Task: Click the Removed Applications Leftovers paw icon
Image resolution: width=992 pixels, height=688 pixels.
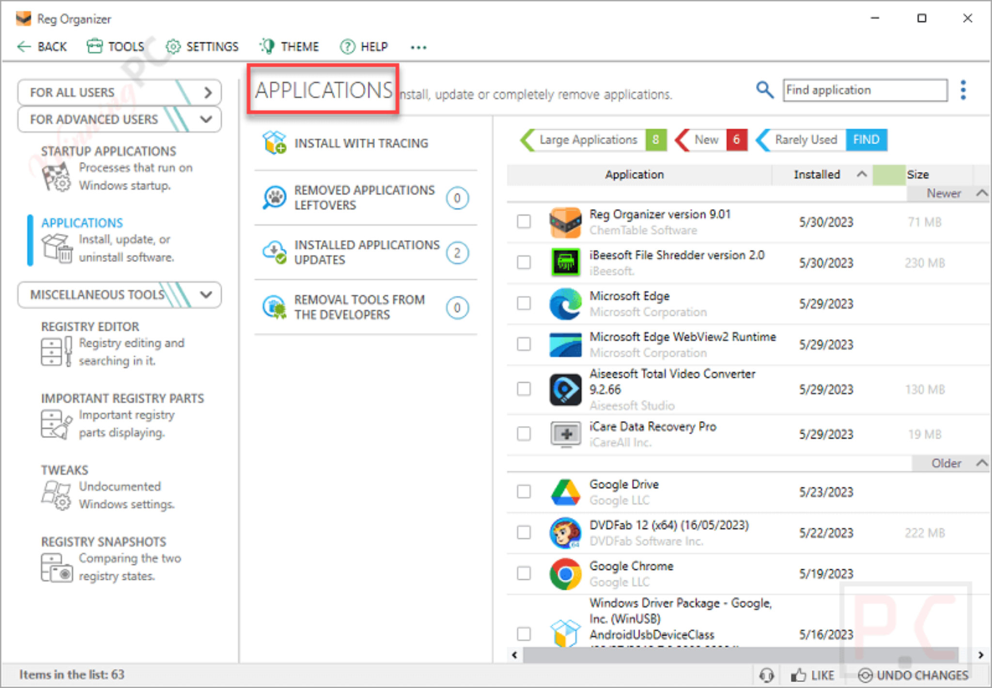Action: [275, 198]
